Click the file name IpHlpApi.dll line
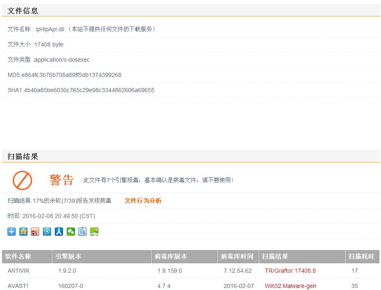Viewport: 381px width, 290px height. point(82,29)
